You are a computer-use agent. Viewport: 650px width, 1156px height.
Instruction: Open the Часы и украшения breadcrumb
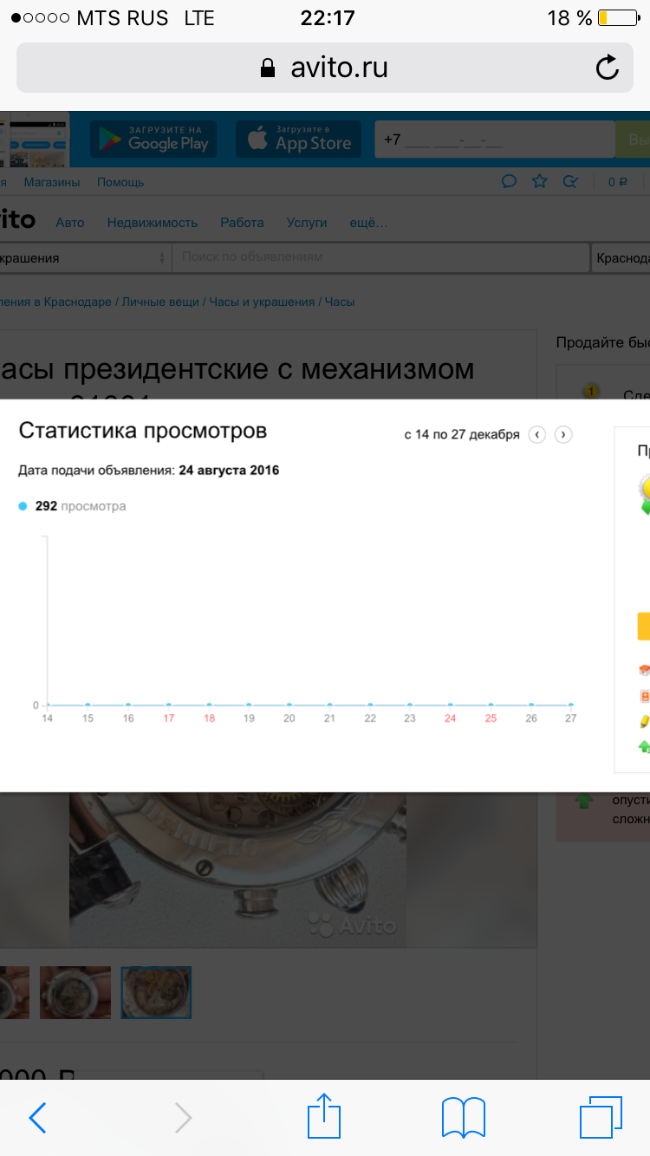262,302
